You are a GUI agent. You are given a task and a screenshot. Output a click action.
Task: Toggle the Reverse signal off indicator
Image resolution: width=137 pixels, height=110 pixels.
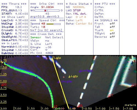112,37
